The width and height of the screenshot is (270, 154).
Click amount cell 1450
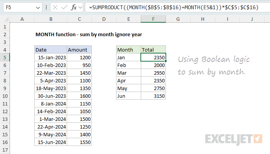pos(79,73)
